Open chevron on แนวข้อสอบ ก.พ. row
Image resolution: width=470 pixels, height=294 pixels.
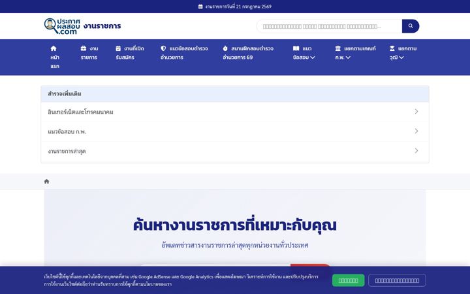[x=416, y=131]
